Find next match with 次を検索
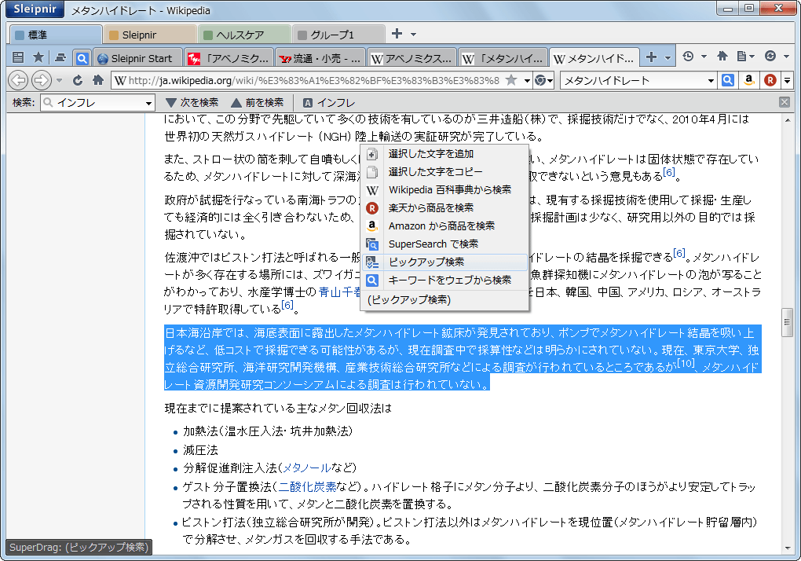 coord(192,103)
